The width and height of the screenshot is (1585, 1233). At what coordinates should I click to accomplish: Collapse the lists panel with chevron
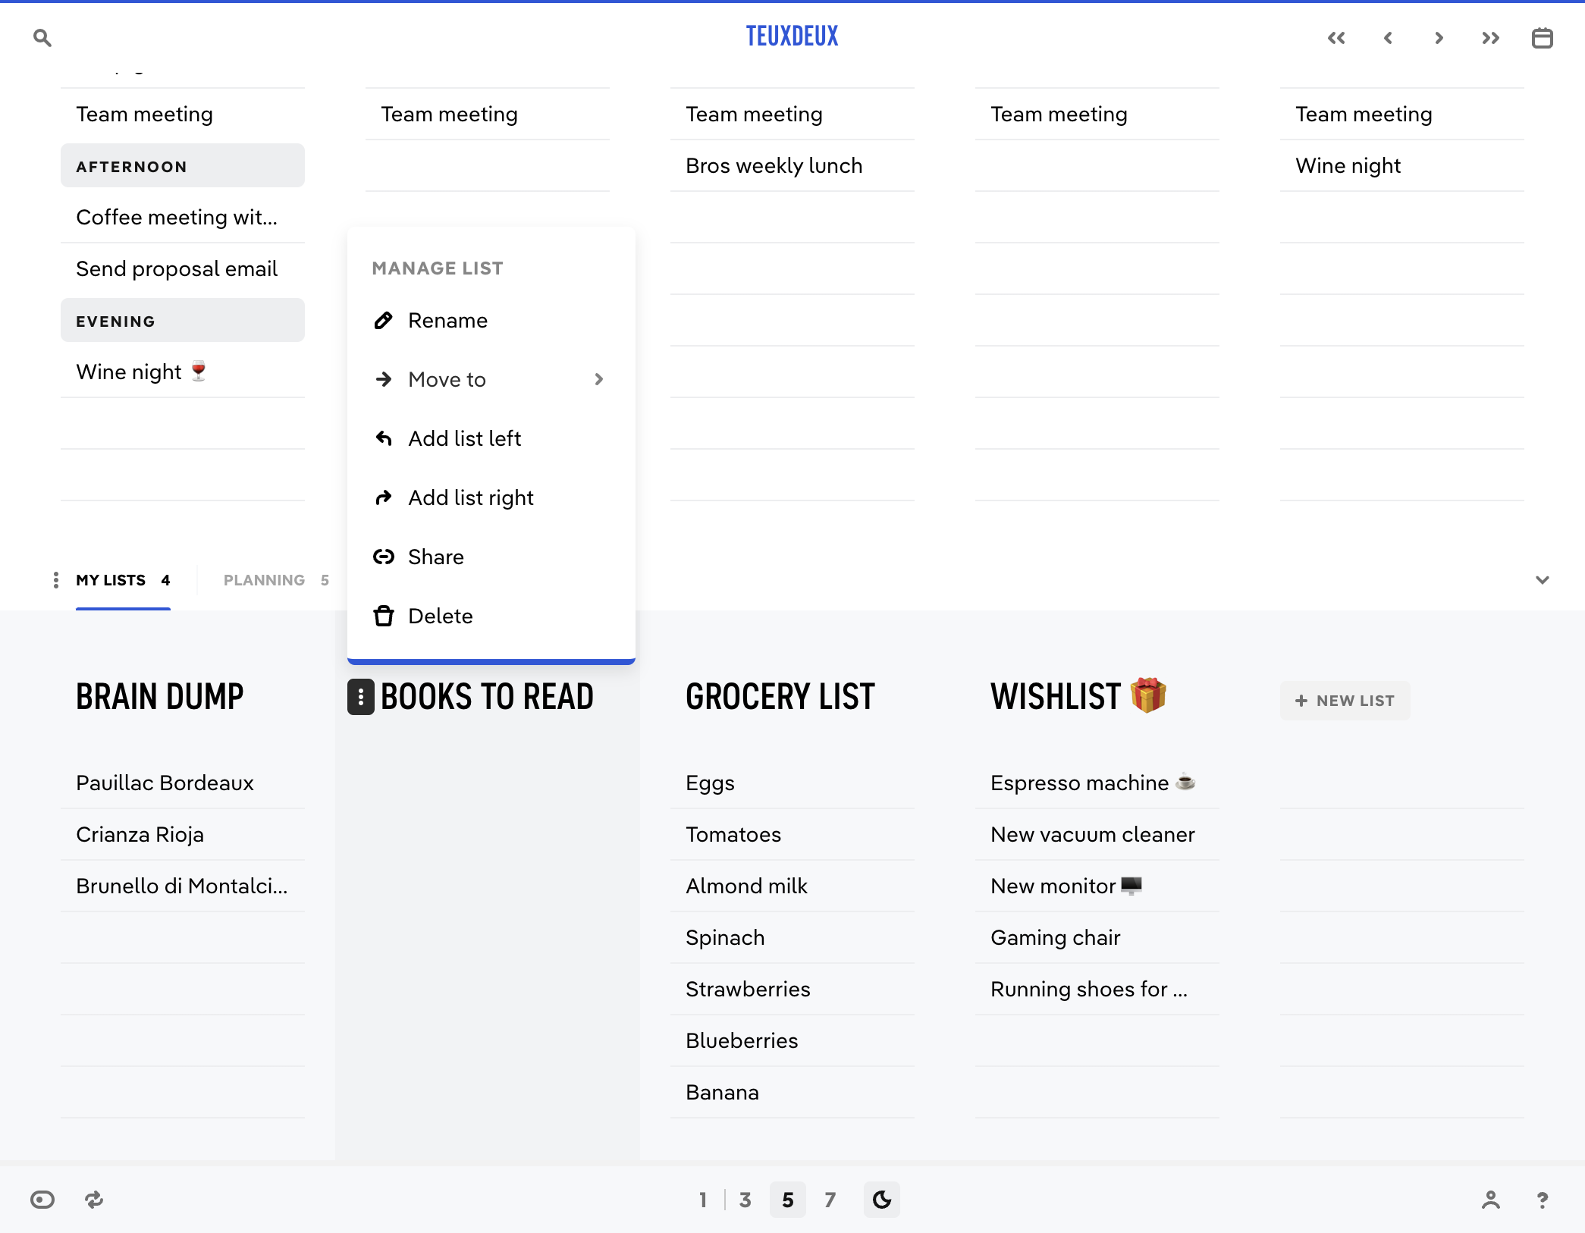coord(1543,580)
